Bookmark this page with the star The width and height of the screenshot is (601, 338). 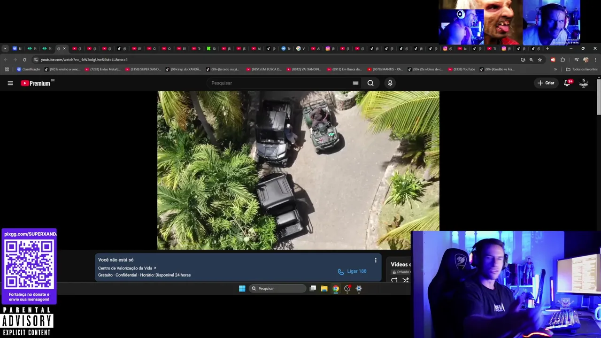539,60
